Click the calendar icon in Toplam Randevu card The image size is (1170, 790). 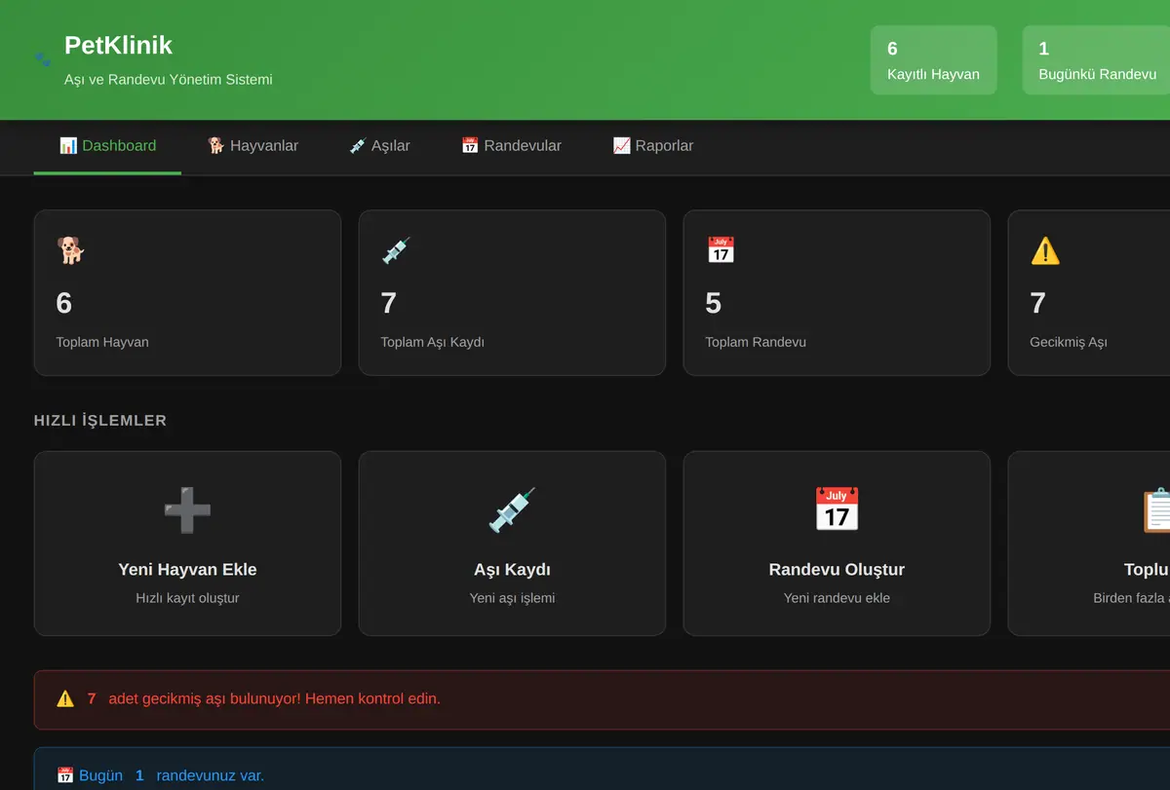coord(721,250)
